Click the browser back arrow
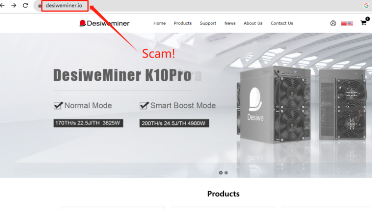The image size is (372, 209). [x=2, y=5]
